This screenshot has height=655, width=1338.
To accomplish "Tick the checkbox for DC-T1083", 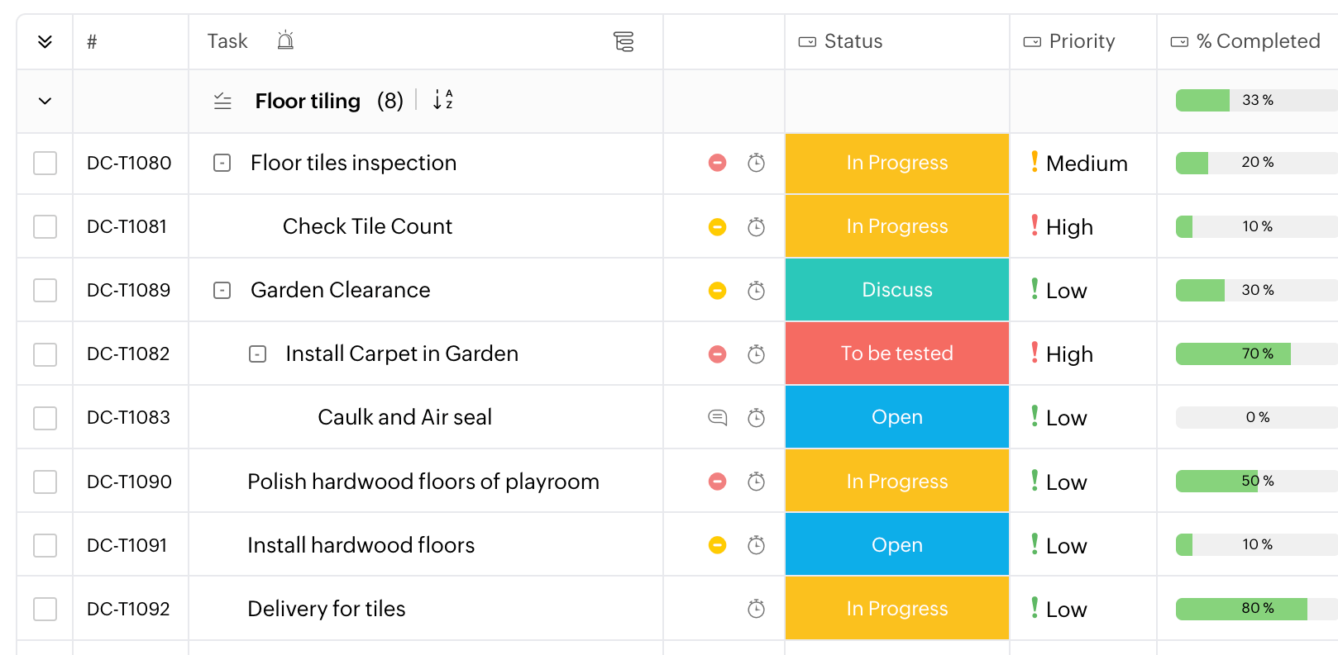I will 45,417.
